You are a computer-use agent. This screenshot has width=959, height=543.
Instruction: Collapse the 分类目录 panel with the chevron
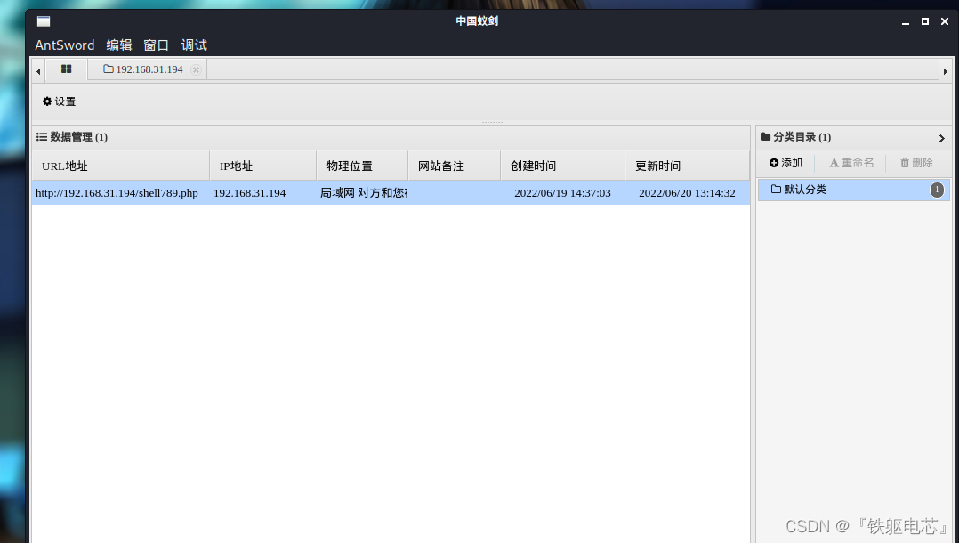click(940, 138)
